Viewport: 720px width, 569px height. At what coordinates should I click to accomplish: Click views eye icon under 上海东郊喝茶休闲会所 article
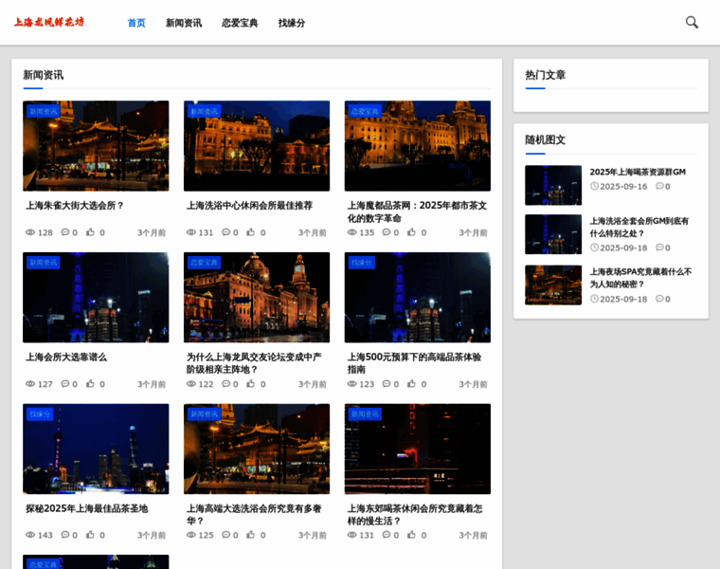coord(352,535)
